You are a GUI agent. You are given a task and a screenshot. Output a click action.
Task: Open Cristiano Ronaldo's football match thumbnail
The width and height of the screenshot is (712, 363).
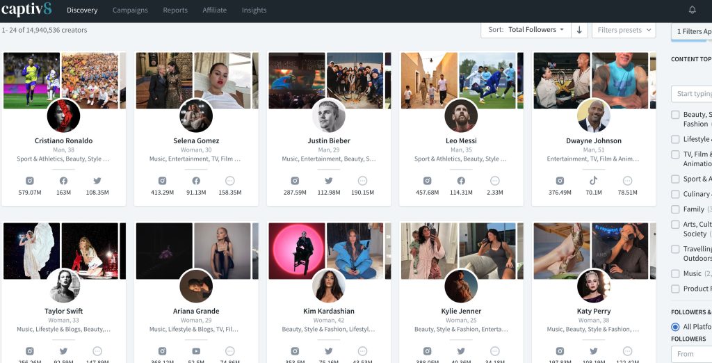click(x=32, y=81)
